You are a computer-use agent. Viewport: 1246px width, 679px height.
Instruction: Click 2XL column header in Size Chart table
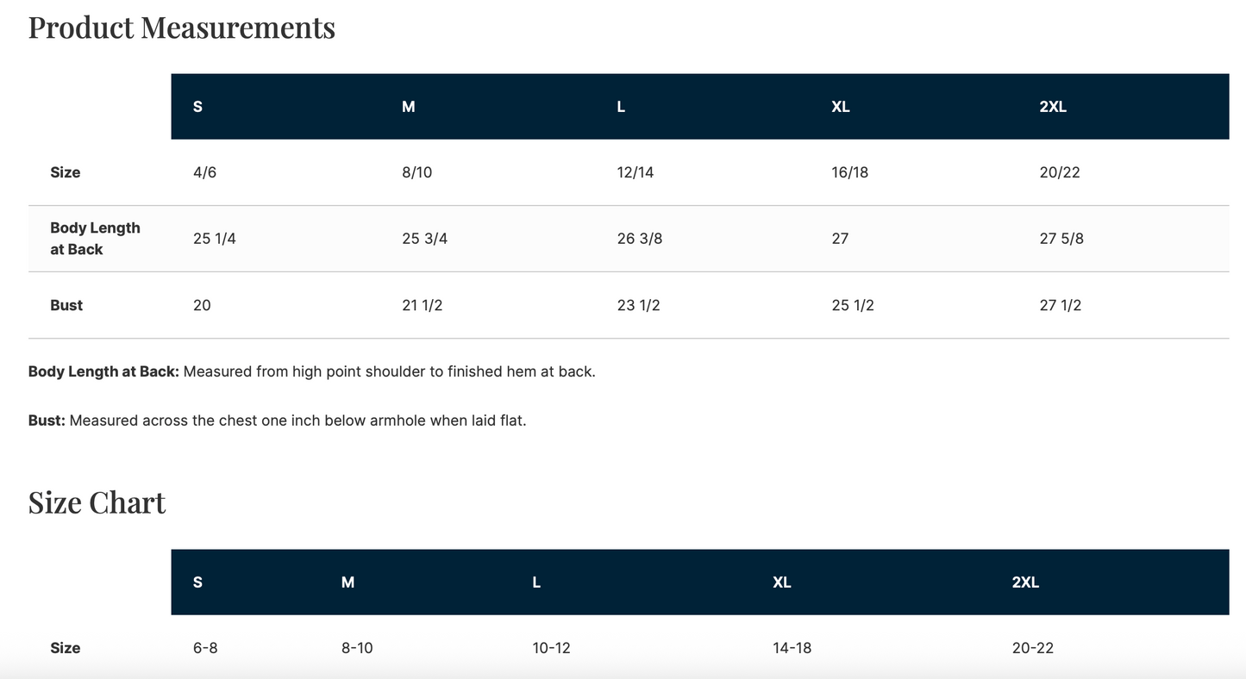pyautogui.click(x=1025, y=582)
